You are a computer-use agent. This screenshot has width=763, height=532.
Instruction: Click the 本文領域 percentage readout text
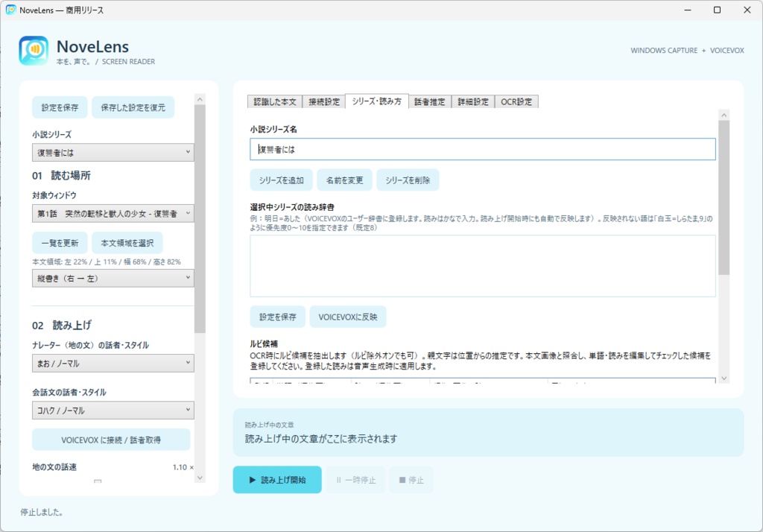click(x=107, y=262)
